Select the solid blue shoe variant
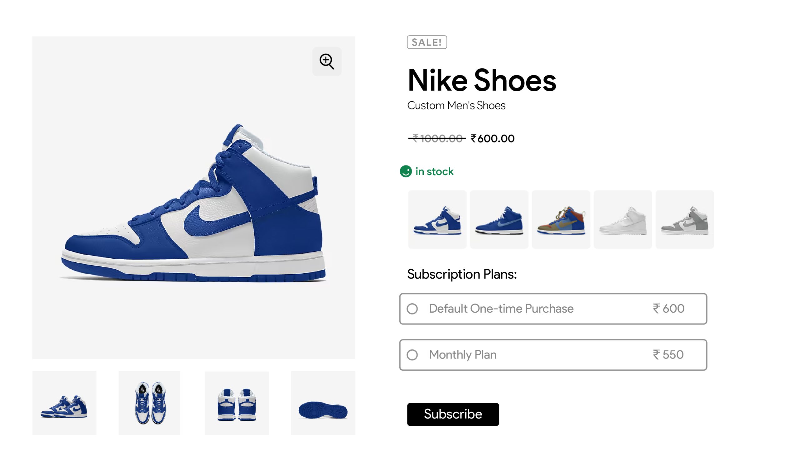 click(x=499, y=220)
